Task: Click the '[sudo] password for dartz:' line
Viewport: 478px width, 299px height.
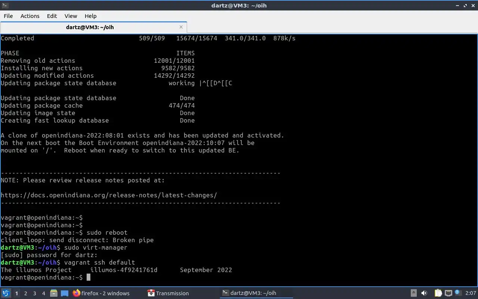Action: click(x=49, y=255)
